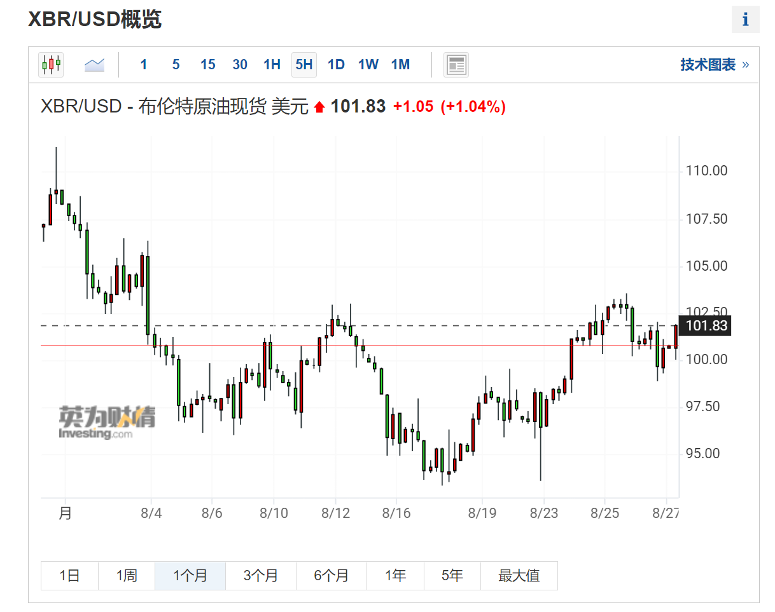Select the 1周 range tab

tap(127, 576)
